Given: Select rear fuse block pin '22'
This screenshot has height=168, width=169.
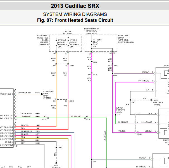Looking at the screenshot, I should pos(90,54).
